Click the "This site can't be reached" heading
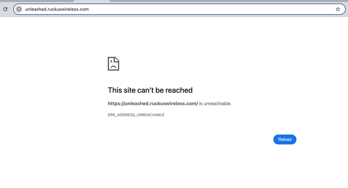Image resolution: width=348 pixels, height=188 pixels. [x=150, y=90]
